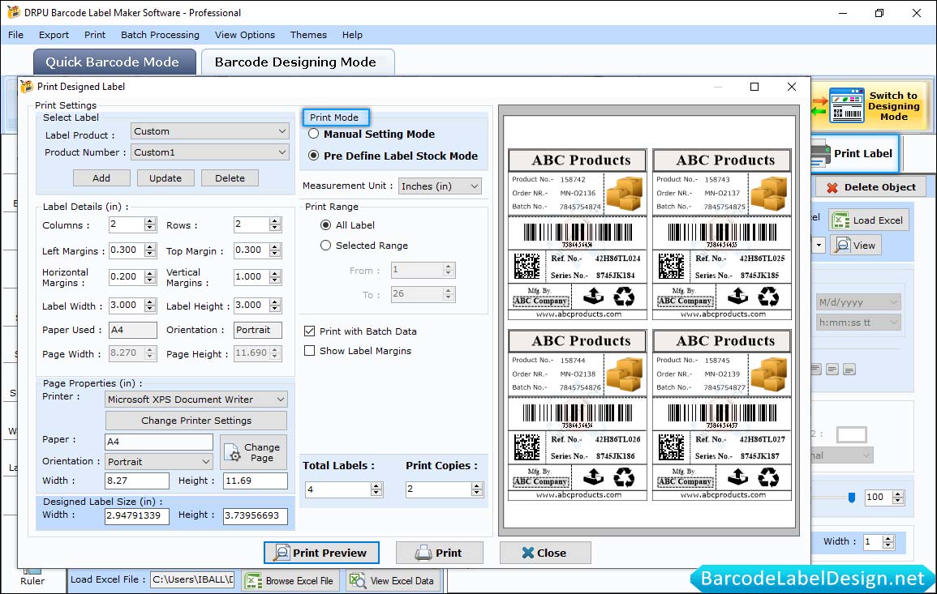Screen dimensions: 937x594
Task: Click the Delete label button
Action: point(230,178)
